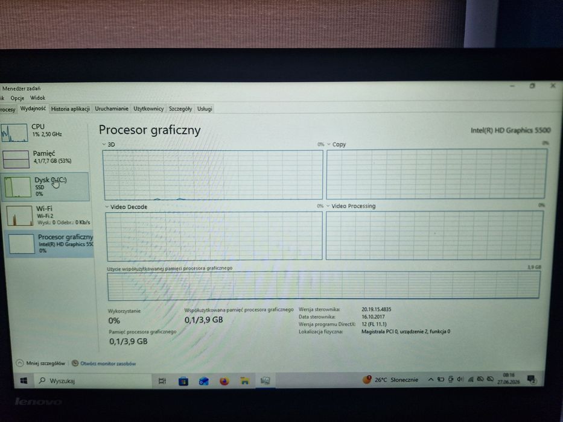The height and width of the screenshot is (422, 563).
Task: Select the CPU performance graph thumbnail
Action: click(14, 133)
